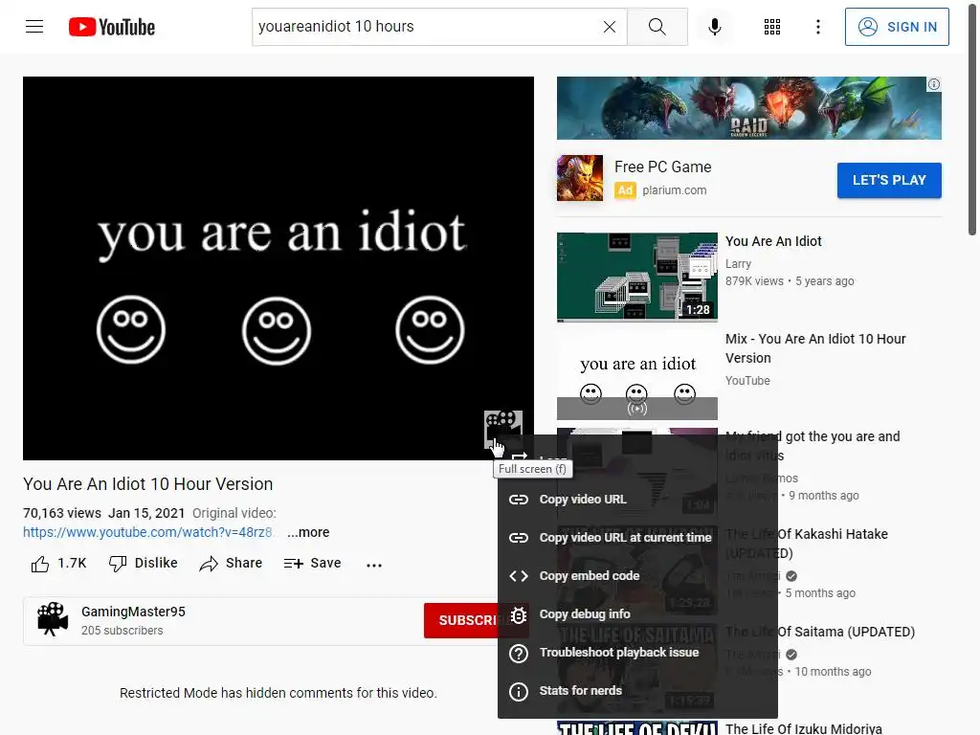The width and height of the screenshot is (980, 735).
Task: Open the plarium.com ad link
Action: click(675, 190)
